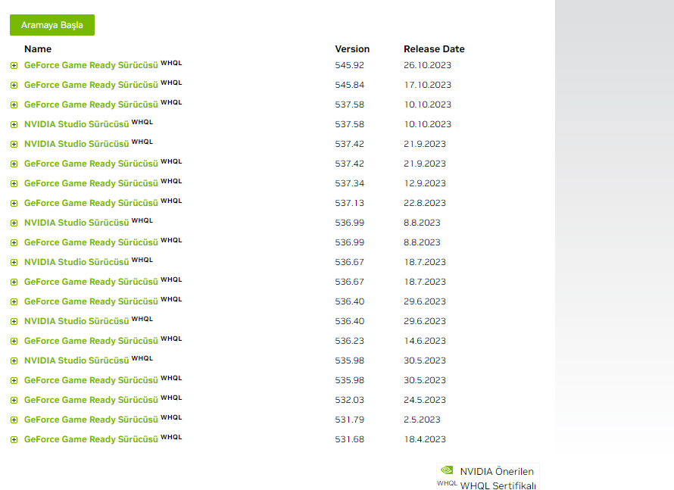This screenshot has height=490, width=674.
Task: Expand the GeForce Game Ready 531.68 driver row
Action: pos(14,440)
